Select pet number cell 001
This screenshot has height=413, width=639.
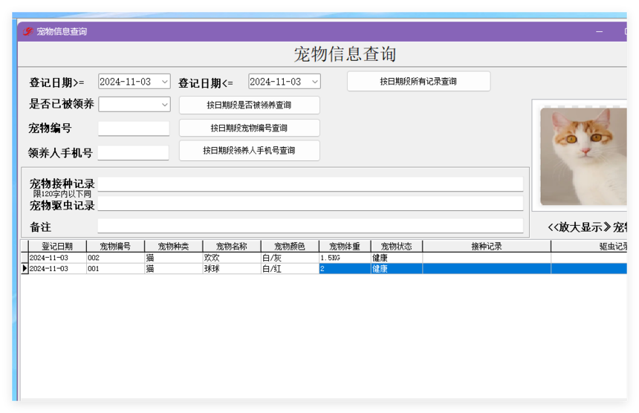[x=115, y=268]
